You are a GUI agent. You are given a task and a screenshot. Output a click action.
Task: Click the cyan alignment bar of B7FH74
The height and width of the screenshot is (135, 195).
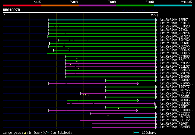[102, 20]
